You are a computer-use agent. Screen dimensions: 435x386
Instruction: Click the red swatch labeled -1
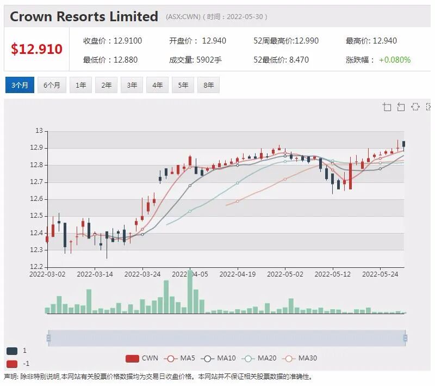12,364
